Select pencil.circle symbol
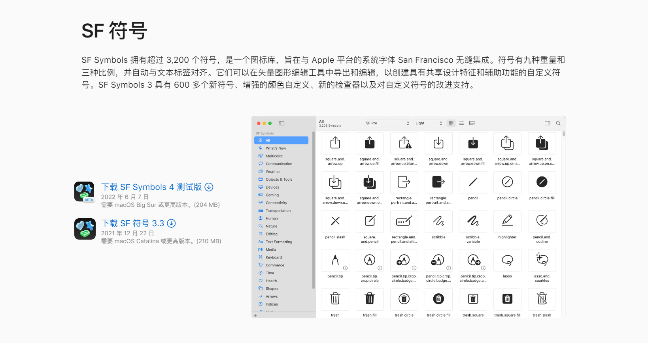Screen dimensions: 648x343 coord(507,182)
